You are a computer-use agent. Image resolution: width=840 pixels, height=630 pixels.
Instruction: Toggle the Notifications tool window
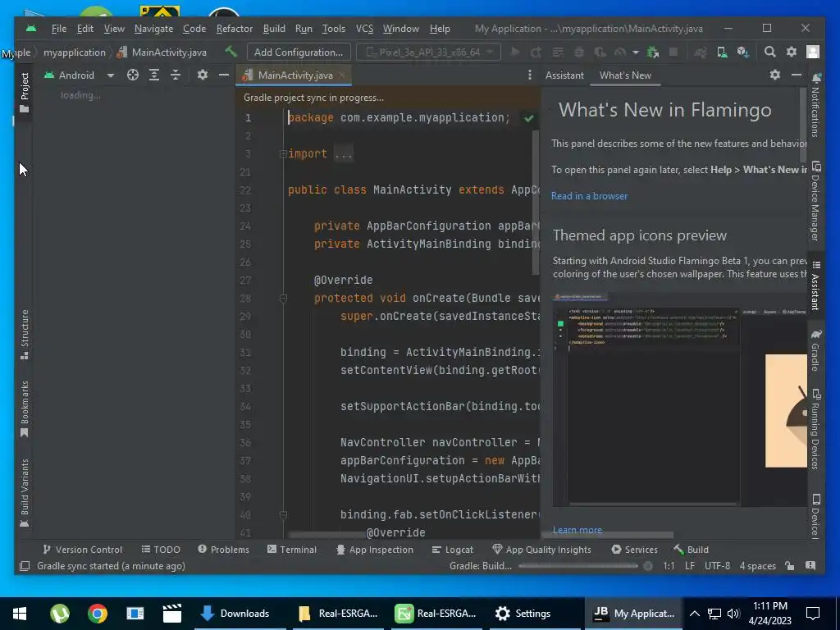815,105
